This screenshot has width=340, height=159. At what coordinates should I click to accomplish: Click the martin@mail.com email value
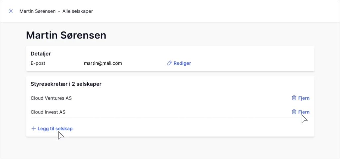[103, 63]
